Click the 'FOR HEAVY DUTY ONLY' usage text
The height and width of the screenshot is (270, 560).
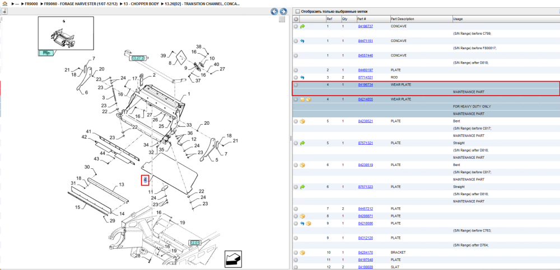point(472,107)
